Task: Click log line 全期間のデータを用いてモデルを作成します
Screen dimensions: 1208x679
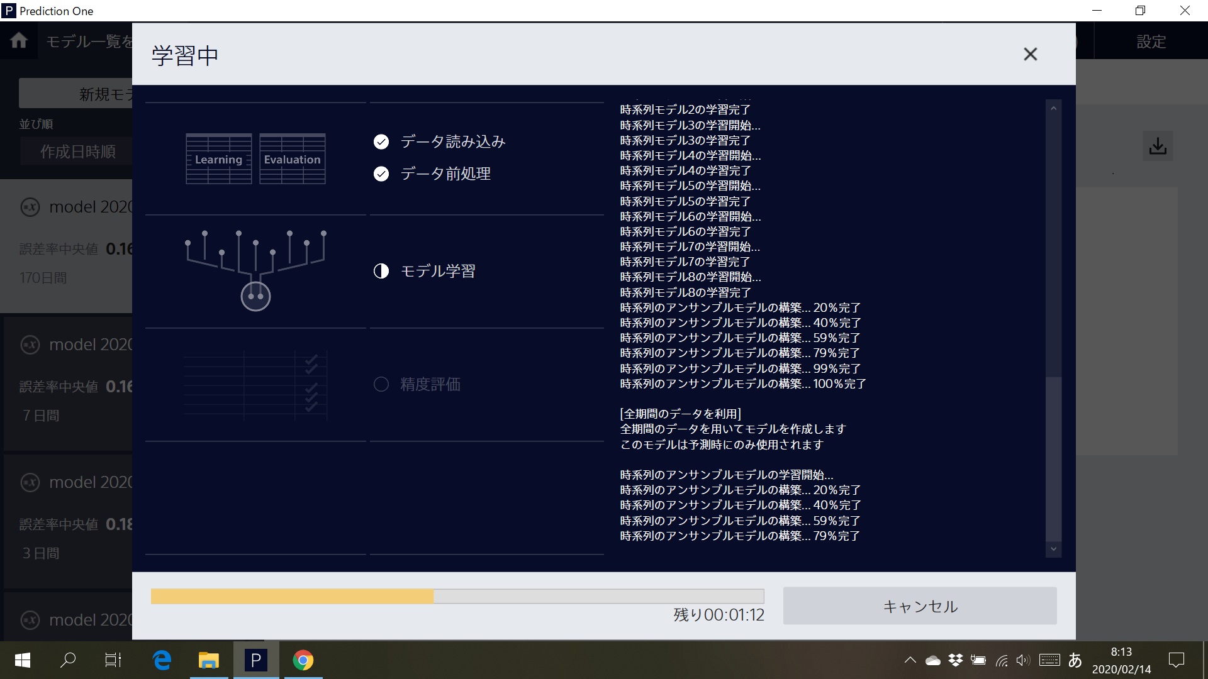Action: point(733,429)
